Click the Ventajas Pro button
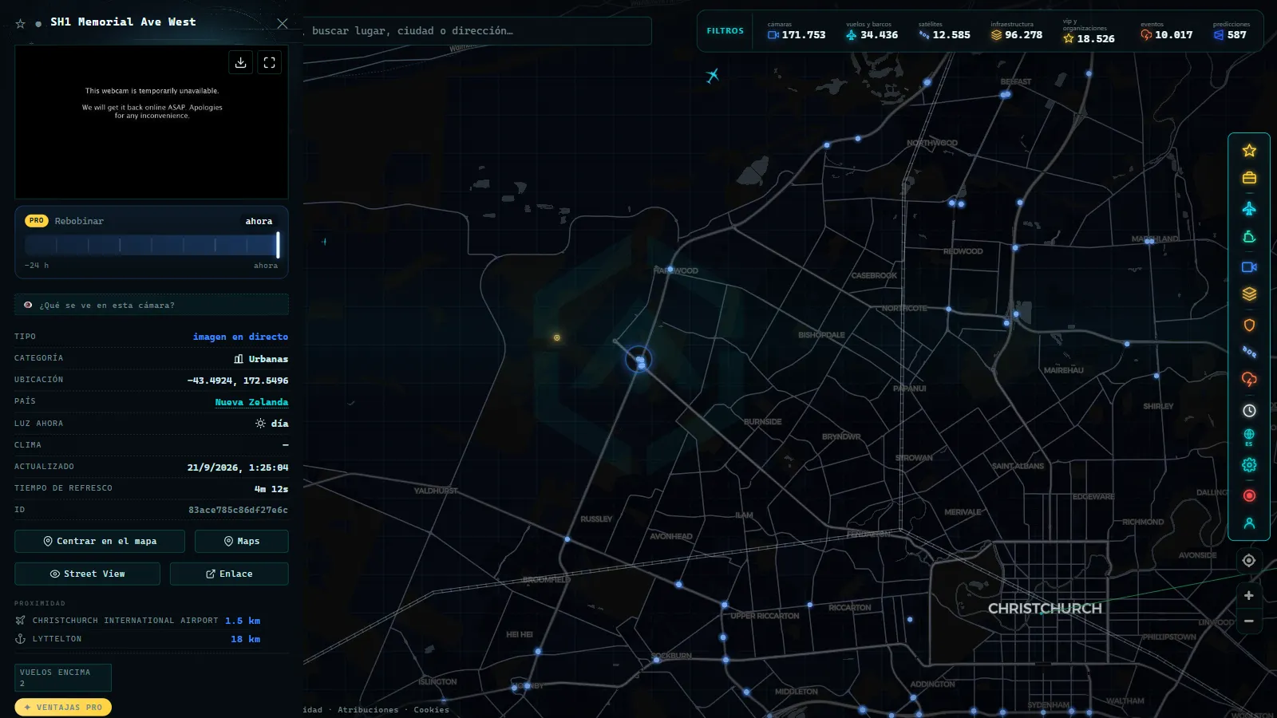This screenshot has width=1277, height=718. tap(63, 707)
